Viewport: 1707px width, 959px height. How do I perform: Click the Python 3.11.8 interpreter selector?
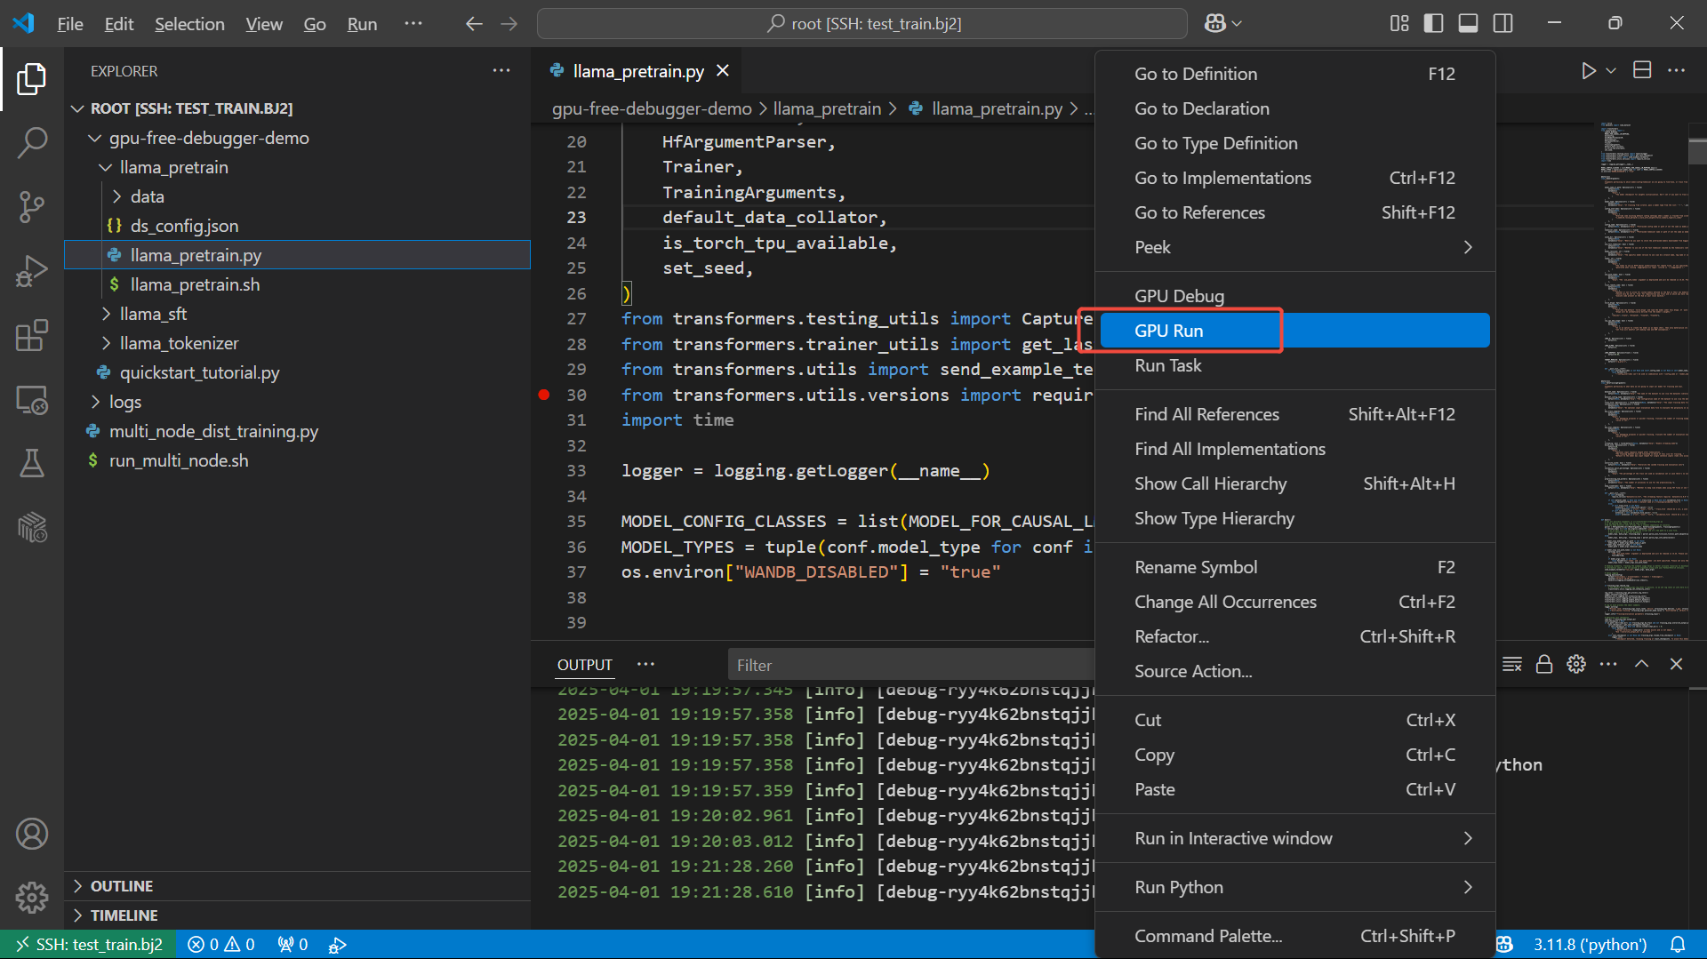coord(1589,944)
